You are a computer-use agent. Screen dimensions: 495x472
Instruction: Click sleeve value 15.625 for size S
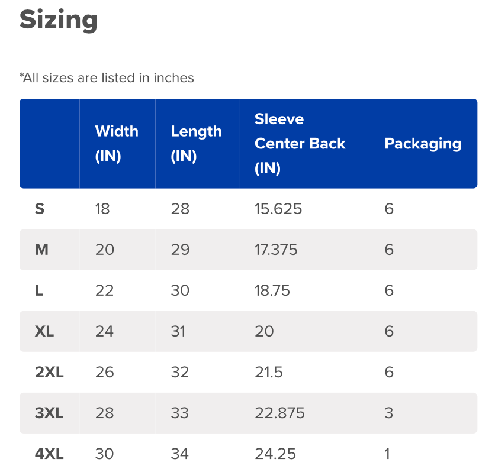(278, 209)
